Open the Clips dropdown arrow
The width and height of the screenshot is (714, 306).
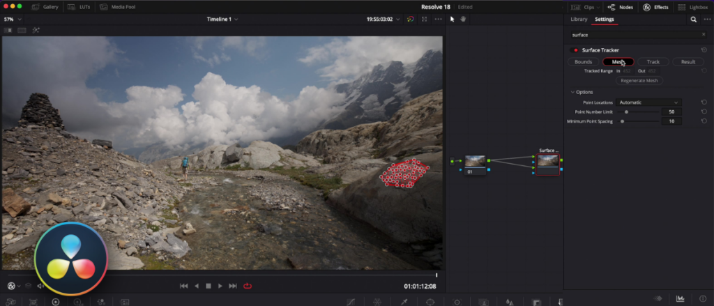coord(599,7)
